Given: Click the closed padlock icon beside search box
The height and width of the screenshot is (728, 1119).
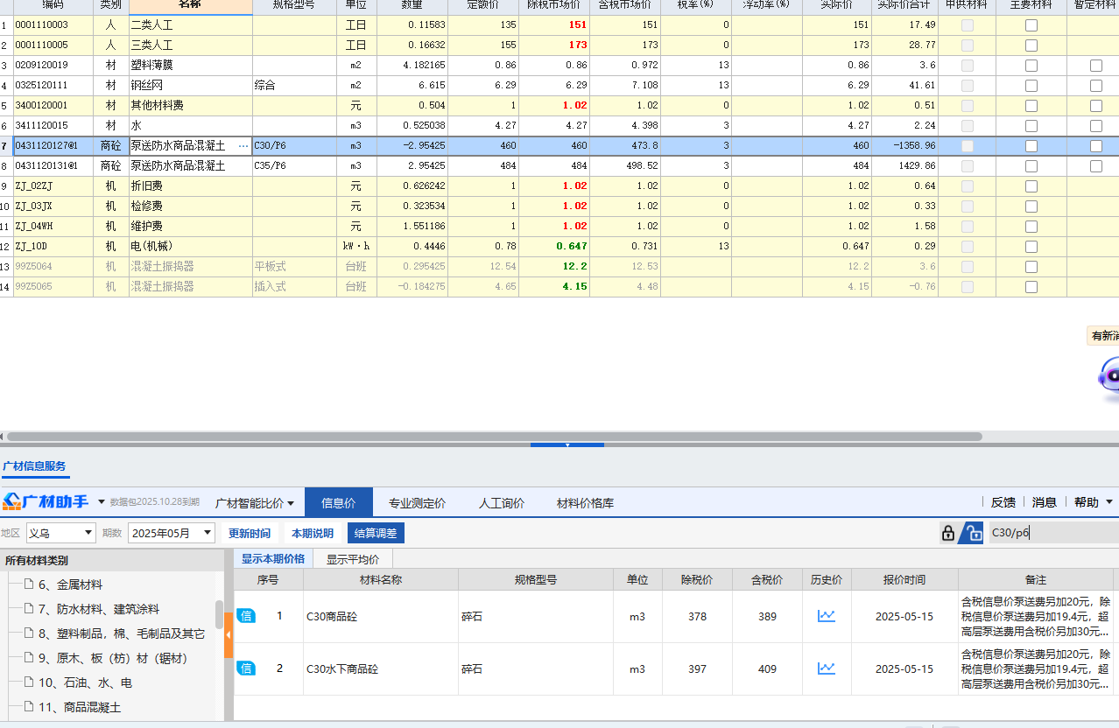Looking at the screenshot, I should tap(947, 533).
